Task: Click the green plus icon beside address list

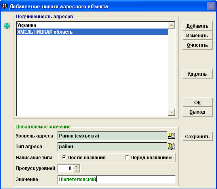Action: (x=7, y=26)
